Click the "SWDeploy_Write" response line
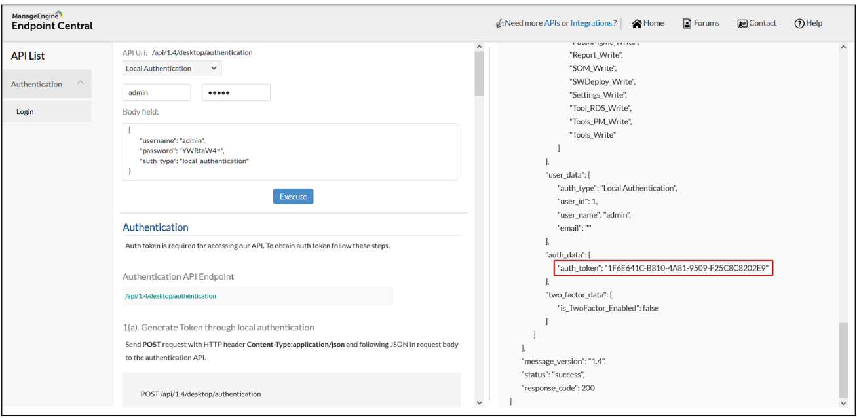Viewport: 857px width, 418px height. 603,81
